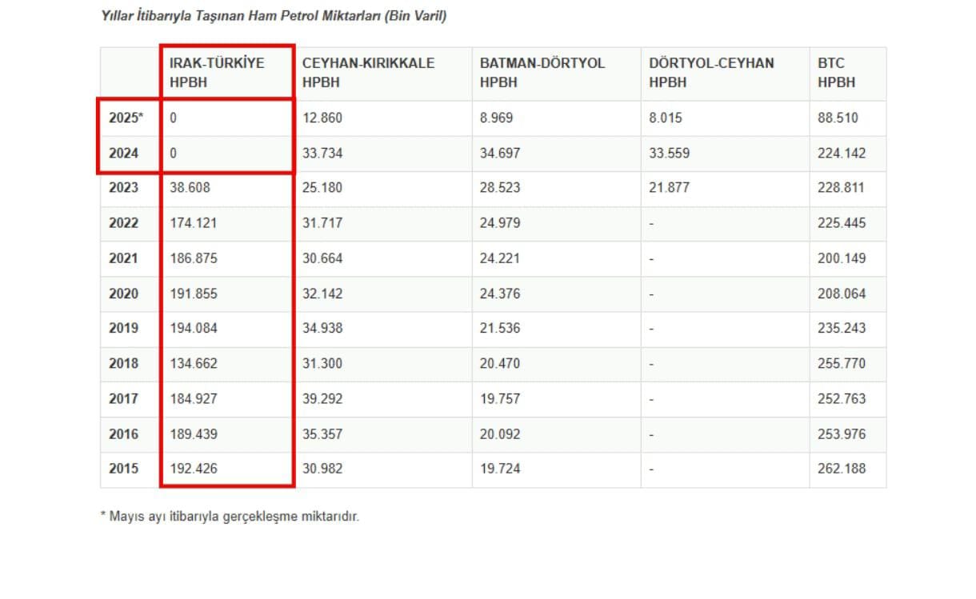Click the value 32.142
This screenshot has height=599, width=976.
click(322, 294)
